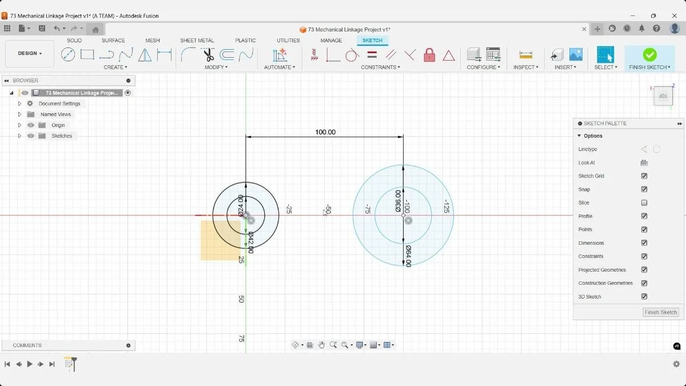Screen dimensions: 686x386
Task: Click the Select tool icon
Action: point(605,54)
